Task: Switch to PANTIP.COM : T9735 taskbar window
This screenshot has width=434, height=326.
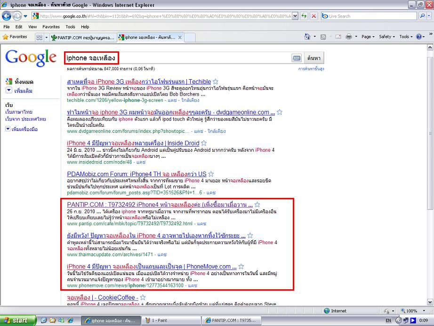Action: click(x=232, y=320)
